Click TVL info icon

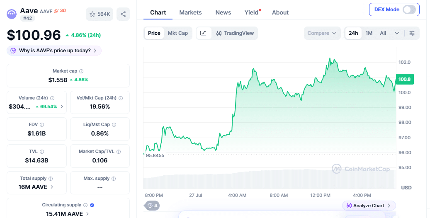42,152
